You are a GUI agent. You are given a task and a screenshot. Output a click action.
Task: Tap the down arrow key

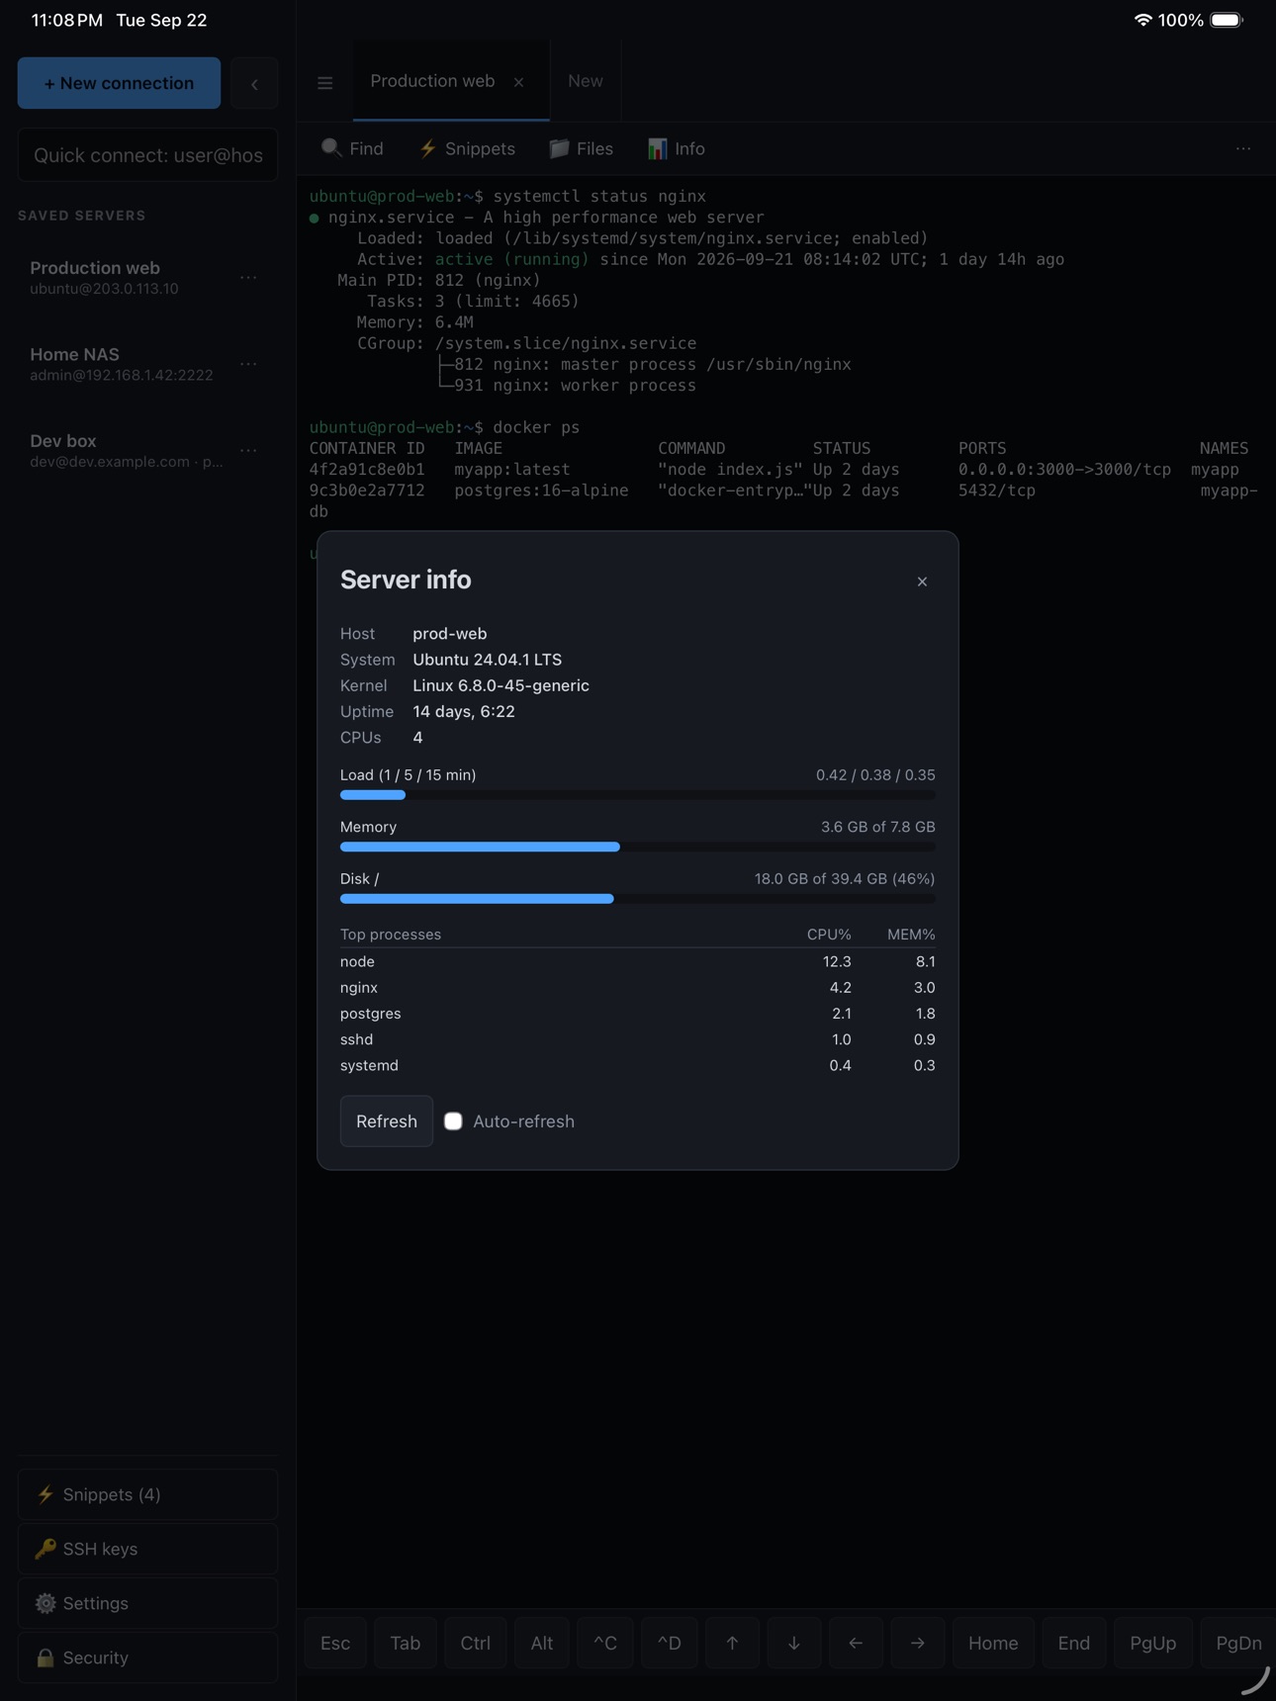(794, 1643)
